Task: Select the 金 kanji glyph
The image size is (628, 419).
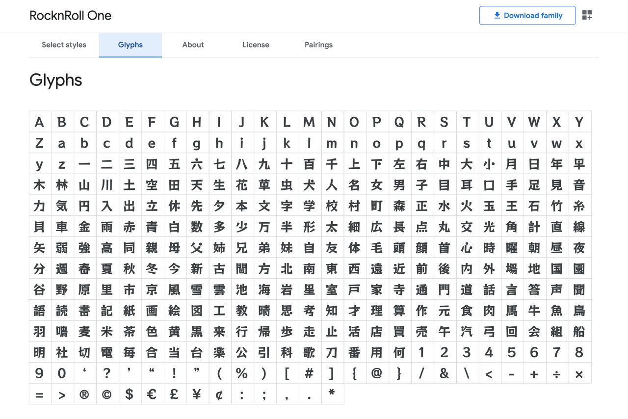Action: coord(84,227)
